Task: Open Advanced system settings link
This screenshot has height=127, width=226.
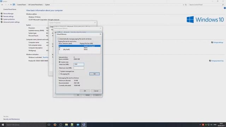Action: pos(11,22)
